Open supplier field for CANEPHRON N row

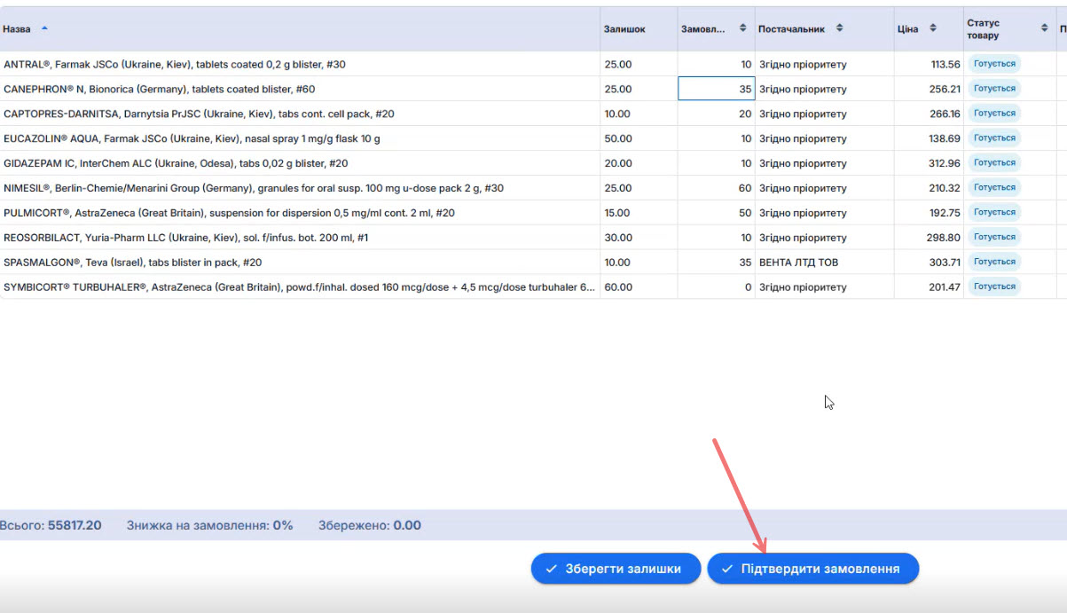(x=824, y=89)
